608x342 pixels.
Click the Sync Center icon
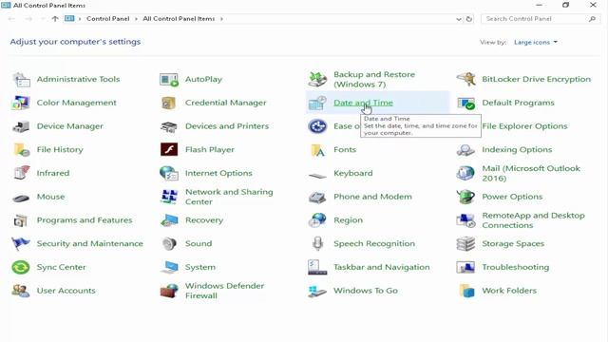(21, 268)
